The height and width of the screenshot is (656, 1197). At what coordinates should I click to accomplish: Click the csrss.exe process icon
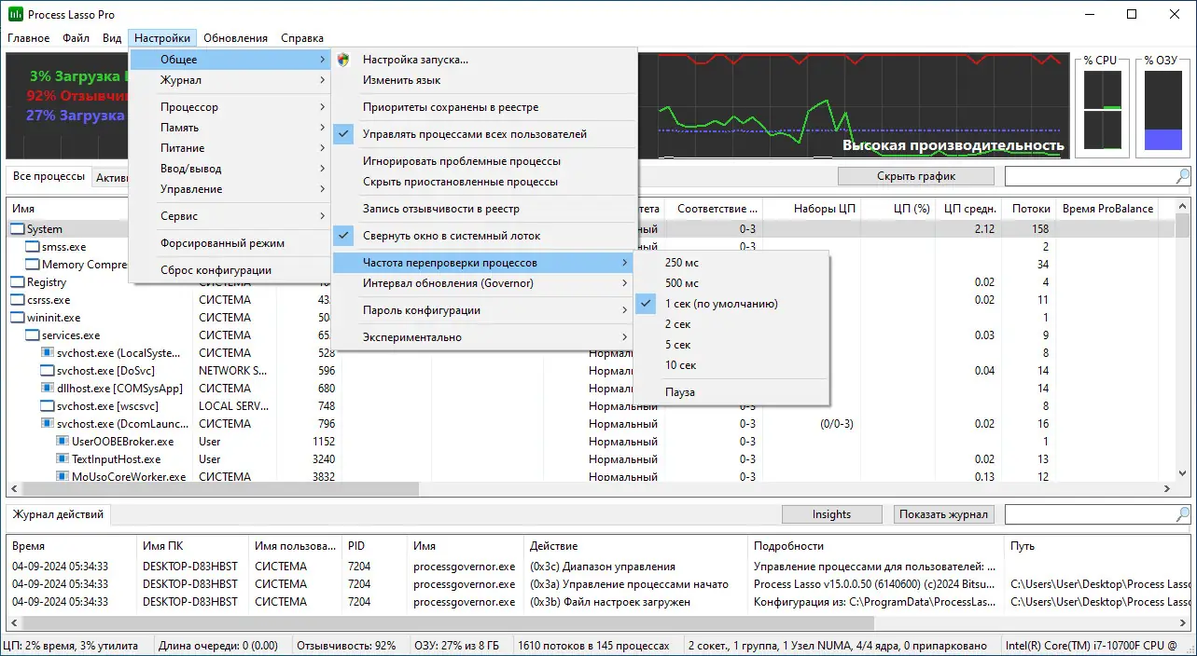[x=18, y=300]
